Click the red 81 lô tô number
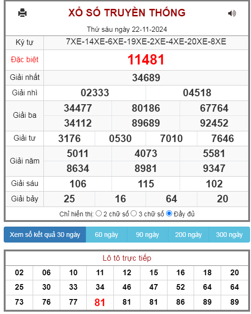The height and width of the screenshot is (314, 251). (x=100, y=302)
